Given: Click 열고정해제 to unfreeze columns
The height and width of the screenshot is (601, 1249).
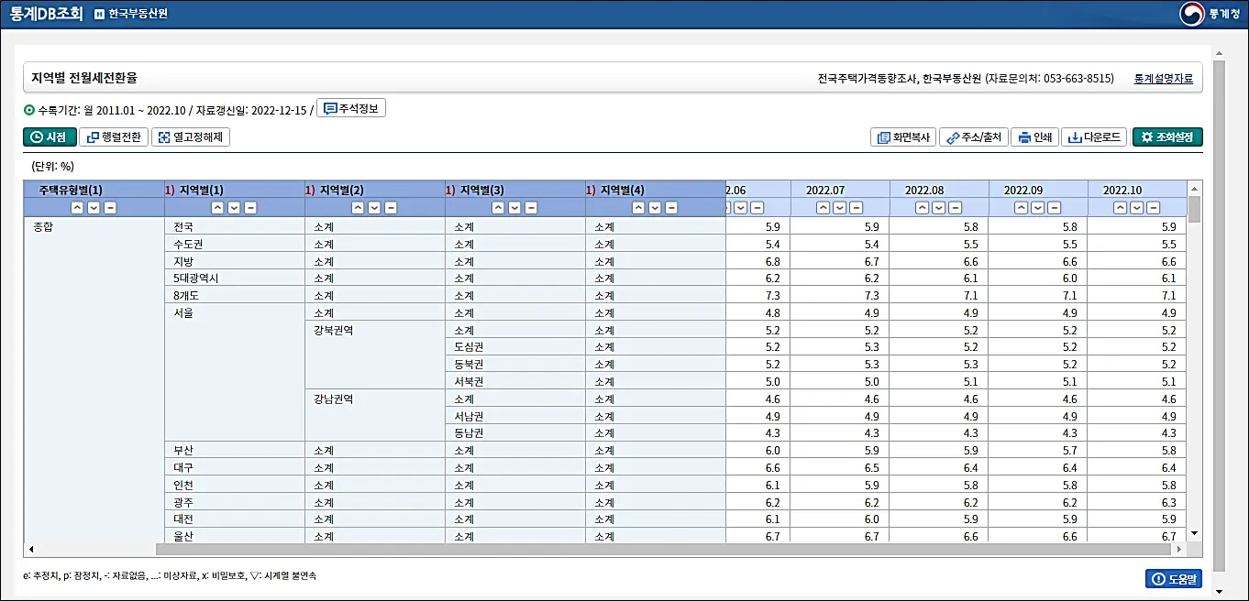Looking at the screenshot, I should point(191,137).
